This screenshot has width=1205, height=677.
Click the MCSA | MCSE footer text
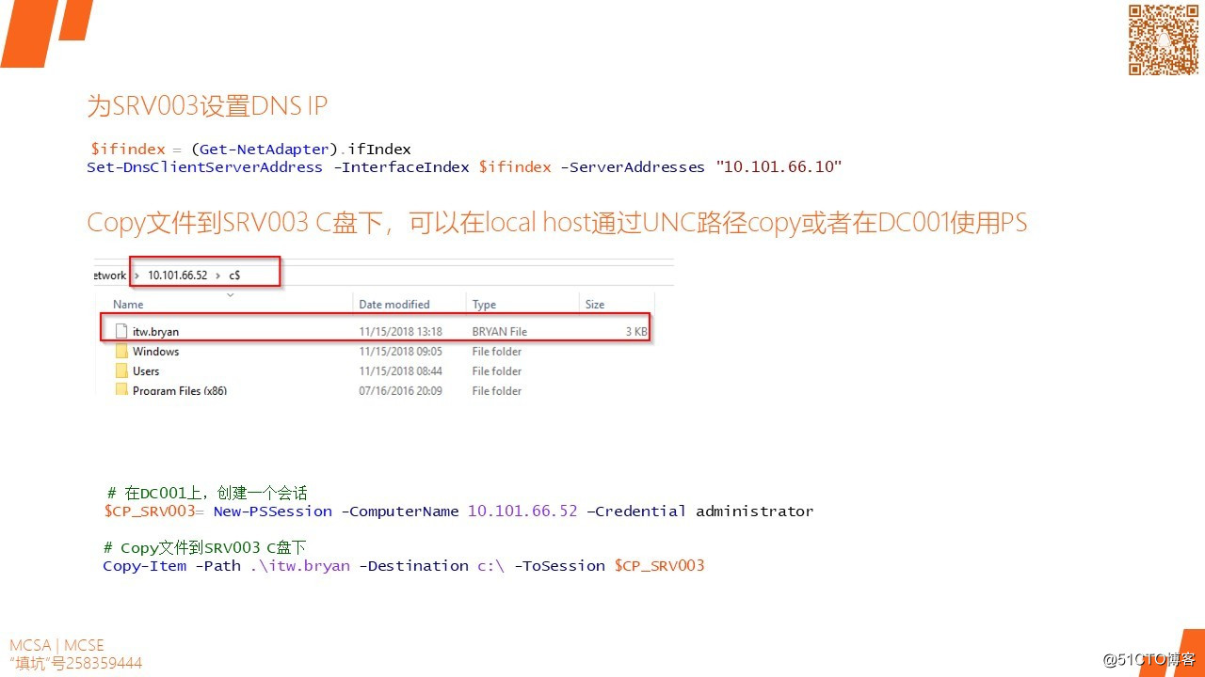(x=56, y=645)
